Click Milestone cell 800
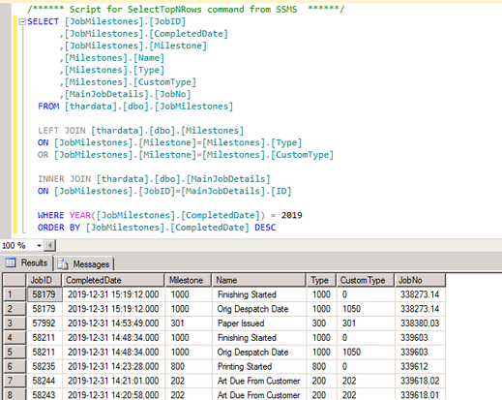Screen dimensions: 502x400 pos(189,366)
